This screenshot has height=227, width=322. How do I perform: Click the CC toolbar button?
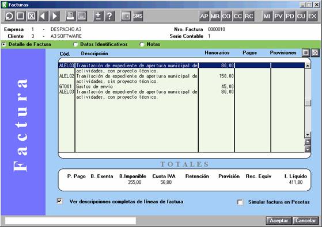coord(237,16)
